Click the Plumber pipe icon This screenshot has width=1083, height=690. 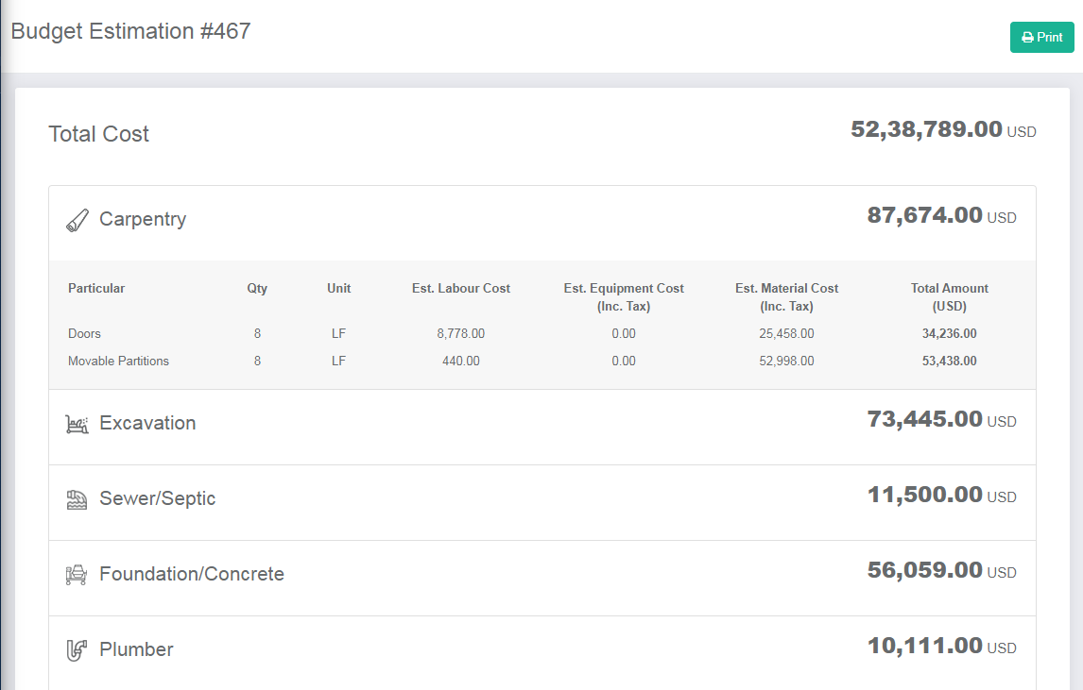coord(77,650)
